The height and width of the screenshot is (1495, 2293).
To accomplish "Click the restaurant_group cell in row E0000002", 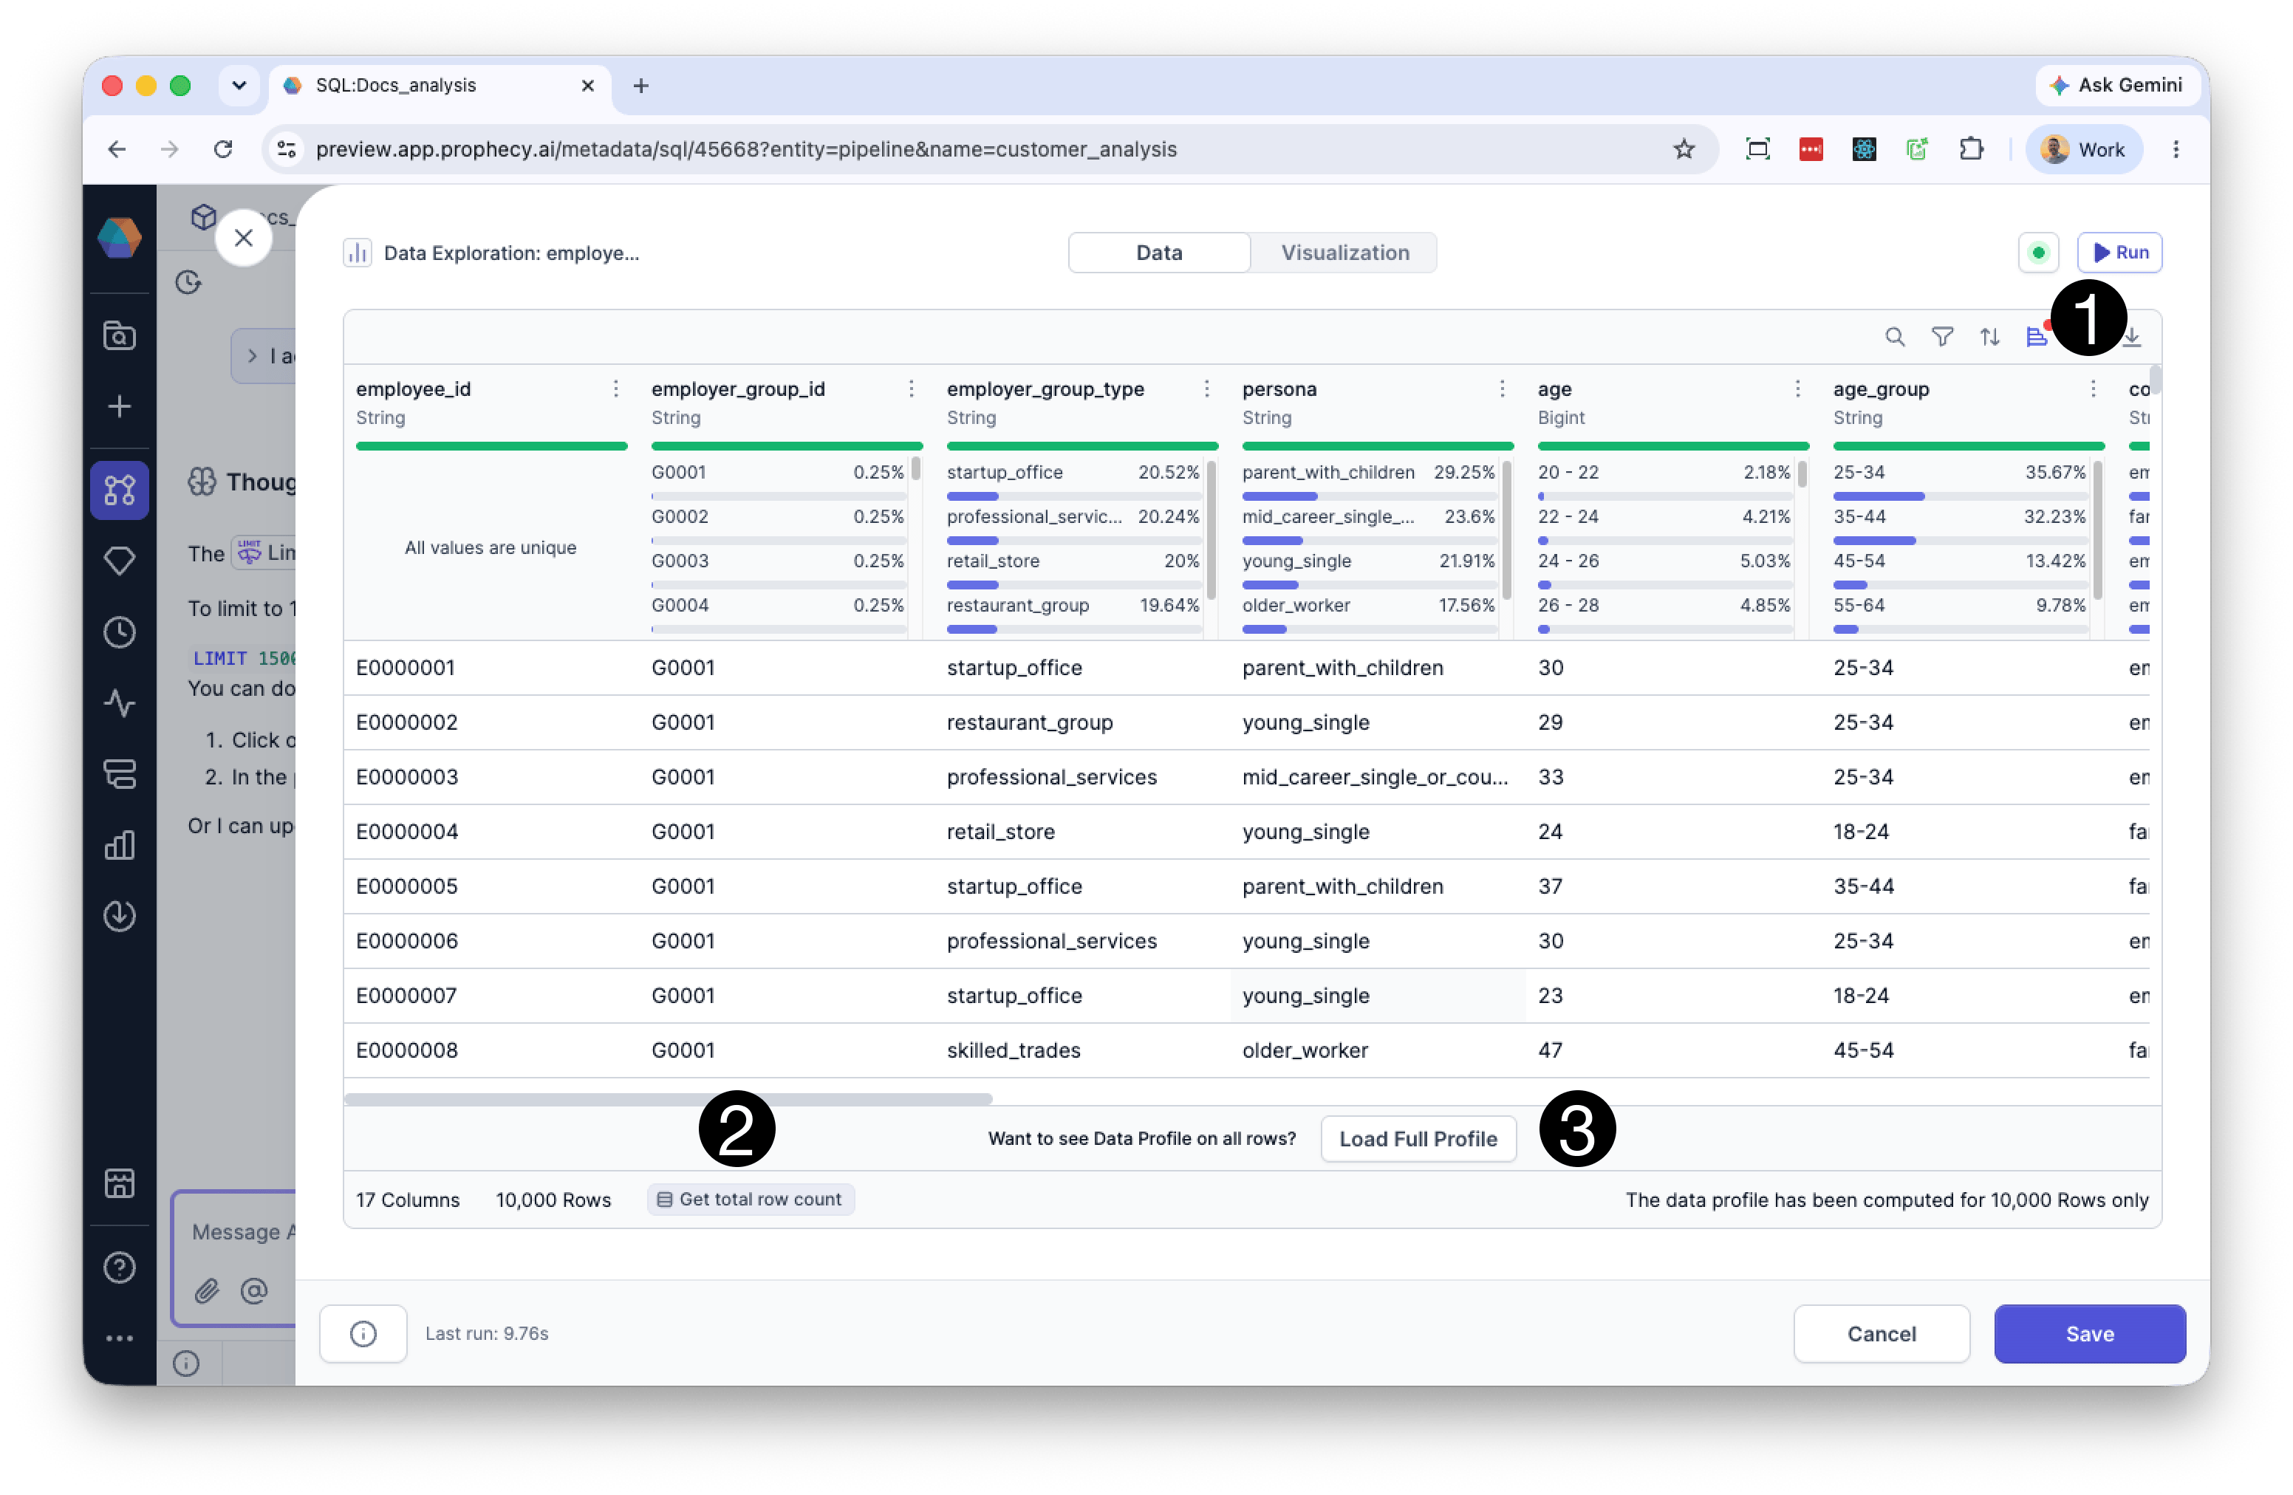I will 1082,722.
